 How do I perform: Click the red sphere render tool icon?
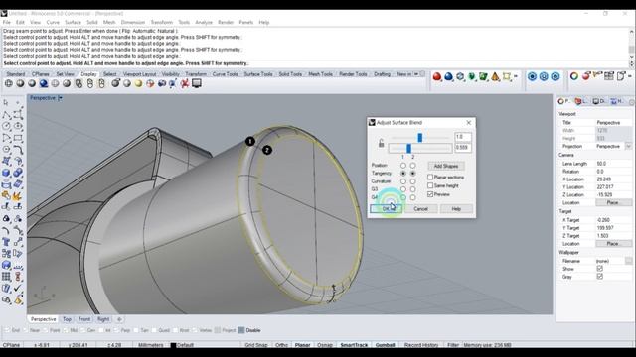[x=437, y=76]
